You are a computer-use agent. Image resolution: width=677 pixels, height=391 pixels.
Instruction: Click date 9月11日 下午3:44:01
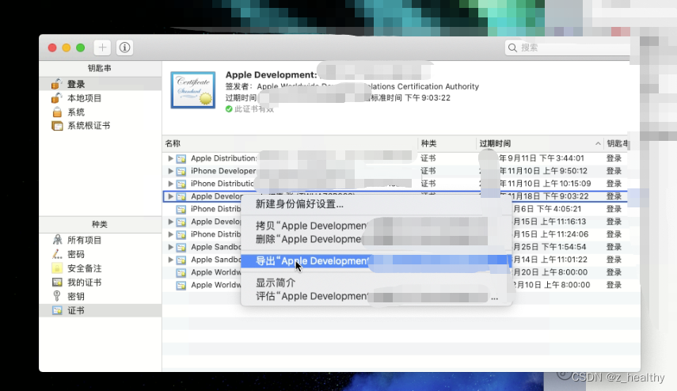541,158
